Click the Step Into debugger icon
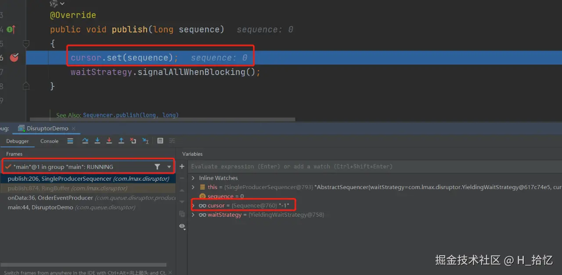 click(x=97, y=141)
